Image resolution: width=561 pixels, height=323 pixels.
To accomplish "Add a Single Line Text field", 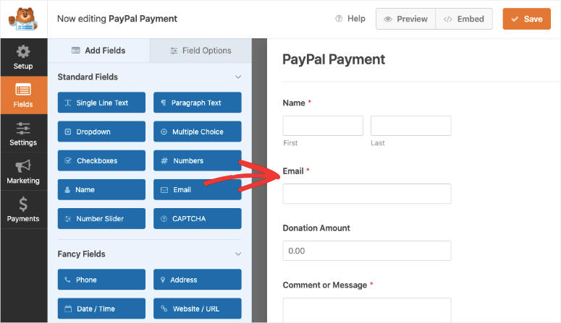I will pyautogui.click(x=101, y=103).
